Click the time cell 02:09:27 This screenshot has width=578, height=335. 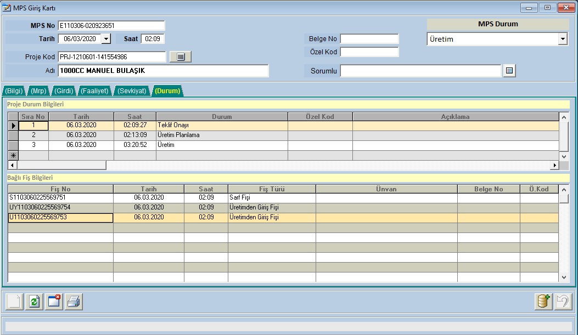point(135,125)
